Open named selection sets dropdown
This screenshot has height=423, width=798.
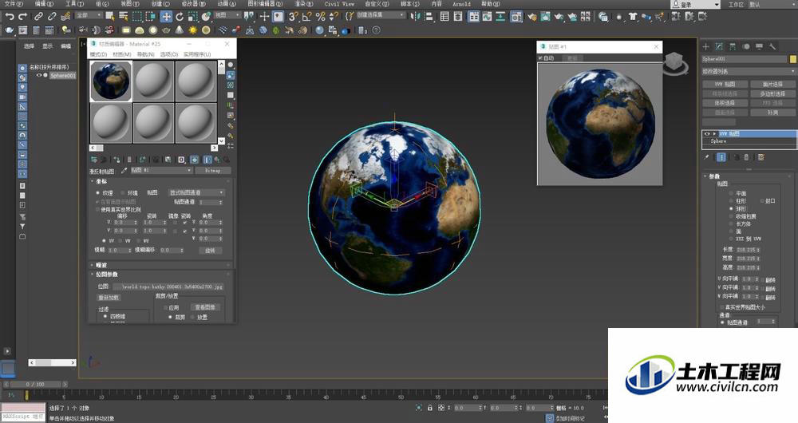click(x=381, y=15)
